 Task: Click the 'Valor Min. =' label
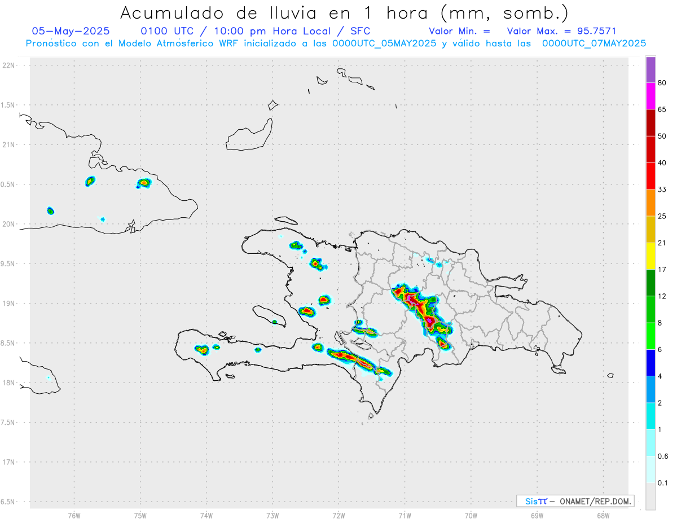click(459, 31)
